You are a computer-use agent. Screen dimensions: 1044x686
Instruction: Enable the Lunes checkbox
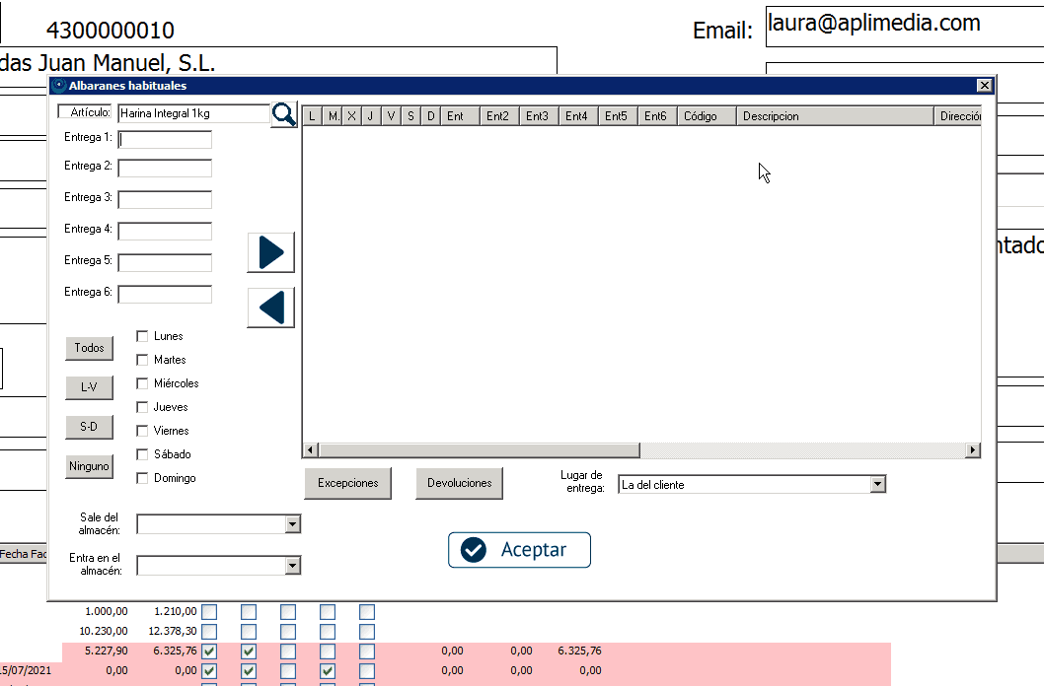(142, 336)
